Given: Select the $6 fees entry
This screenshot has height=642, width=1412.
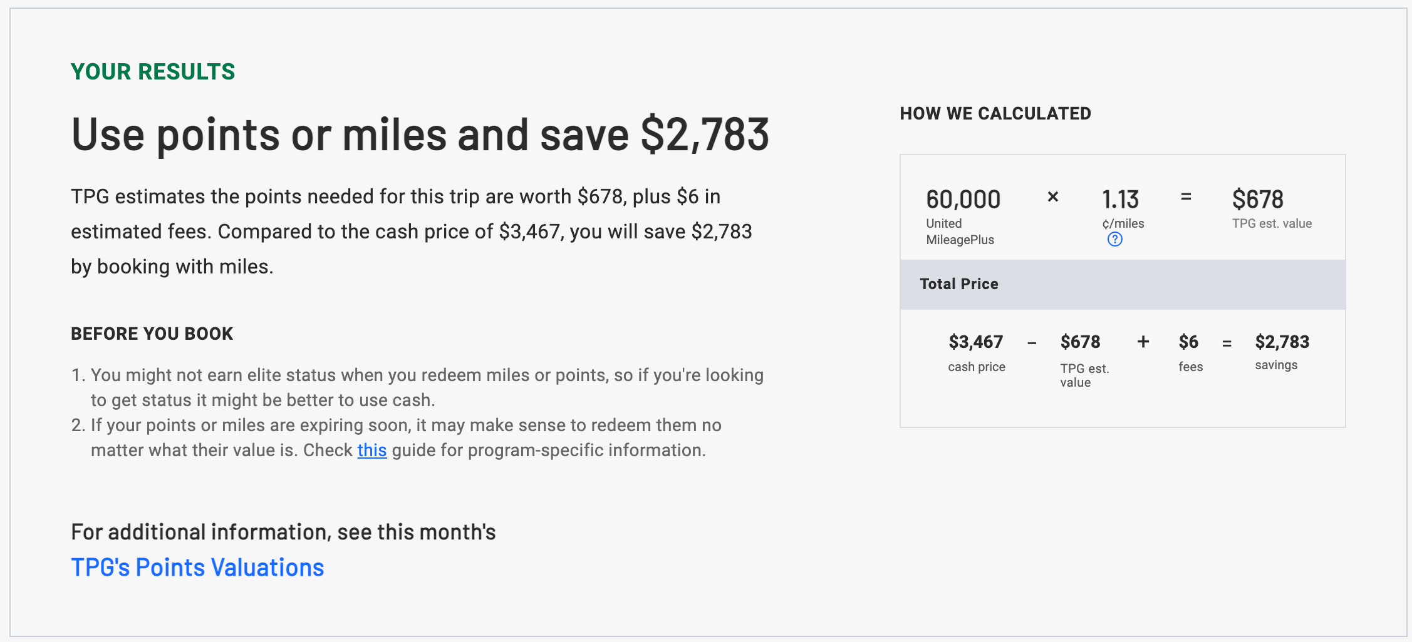Looking at the screenshot, I should point(1190,342).
